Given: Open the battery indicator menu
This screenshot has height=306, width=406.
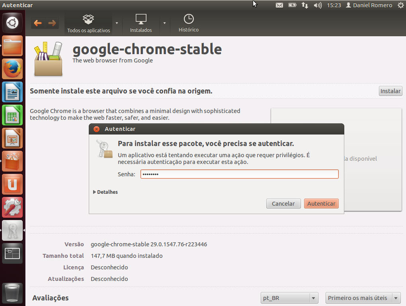Looking at the screenshot, I should tap(292, 5).
